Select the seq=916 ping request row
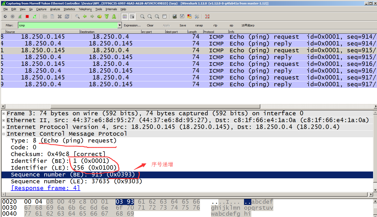The width and height of the screenshot is (377, 217). [x=188, y=64]
